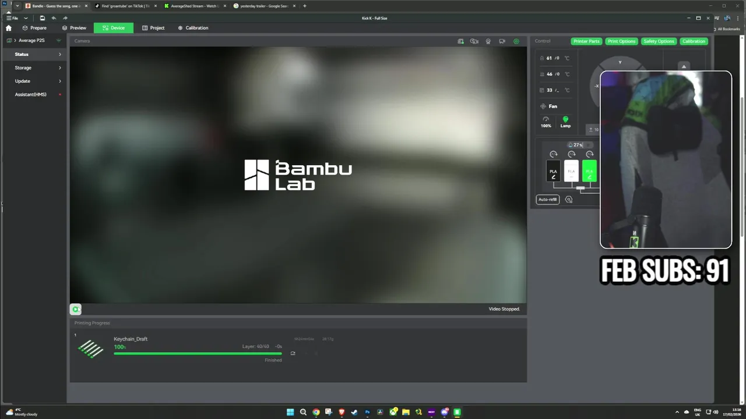Click the webcam icon above camera view
Screen dimensions: 746x419
click(488, 41)
